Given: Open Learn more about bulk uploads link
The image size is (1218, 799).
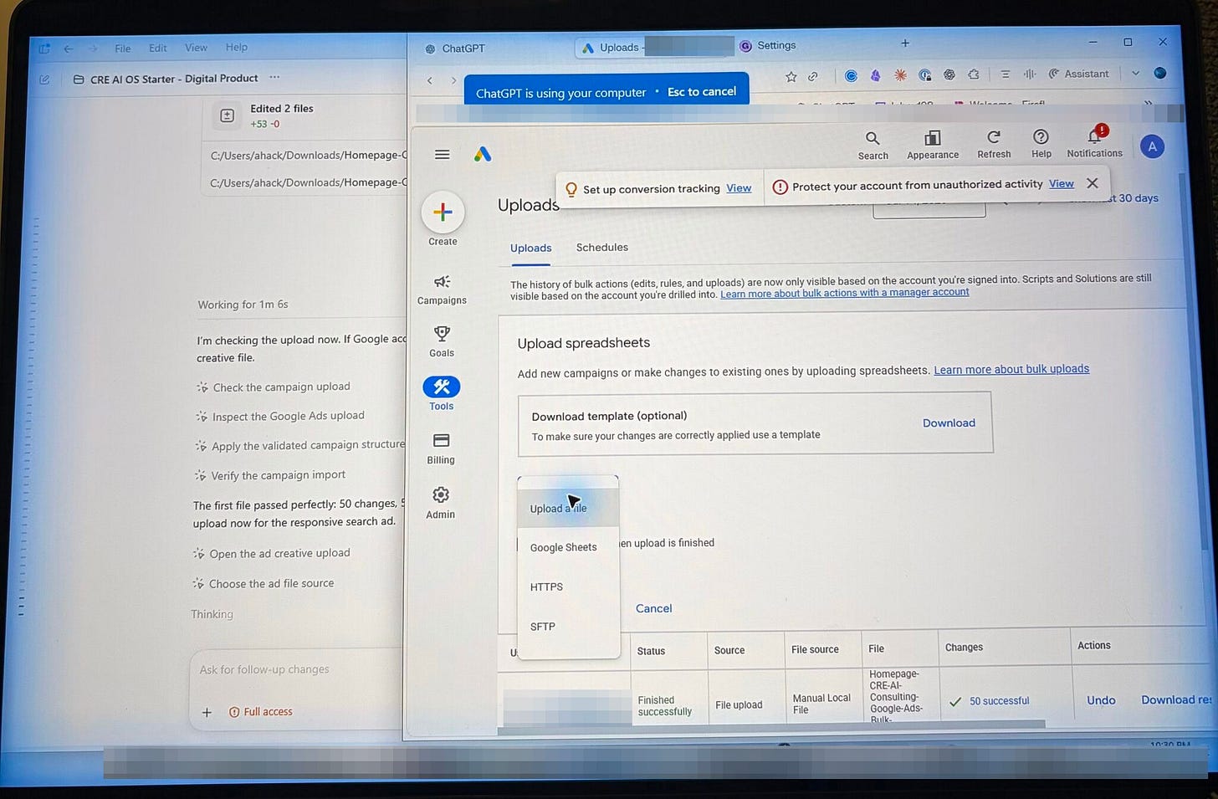Looking at the screenshot, I should (x=1011, y=369).
